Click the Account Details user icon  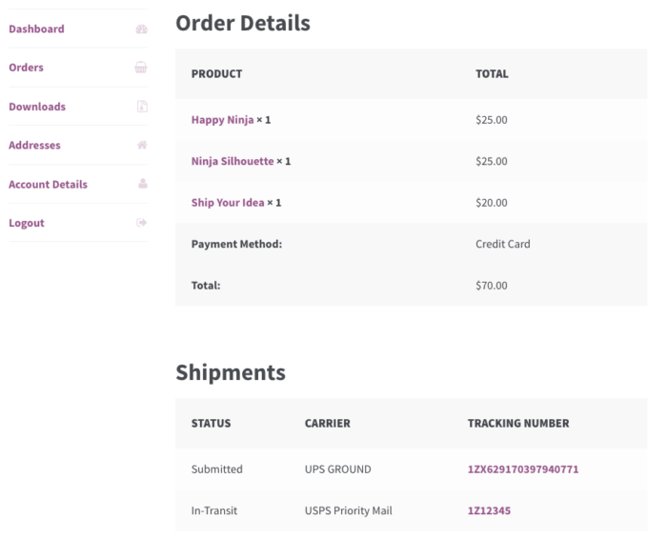[x=143, y=184]
